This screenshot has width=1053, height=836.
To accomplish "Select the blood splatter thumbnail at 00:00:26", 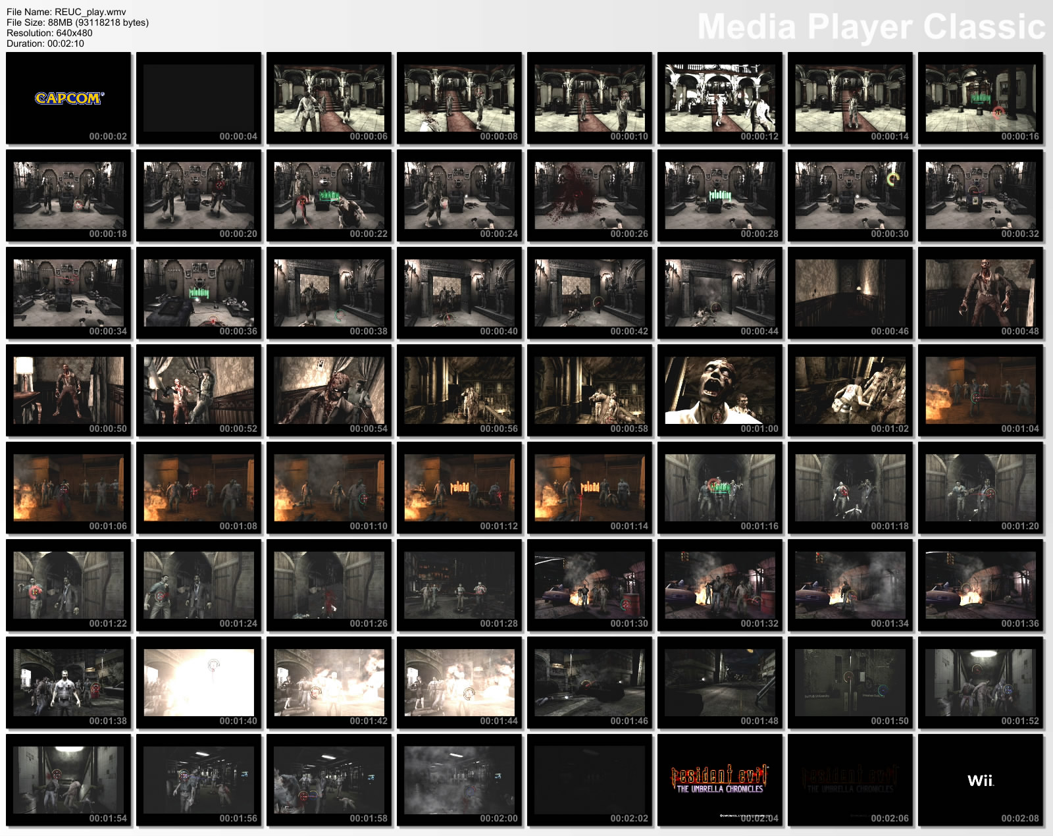I will (590, 196).
